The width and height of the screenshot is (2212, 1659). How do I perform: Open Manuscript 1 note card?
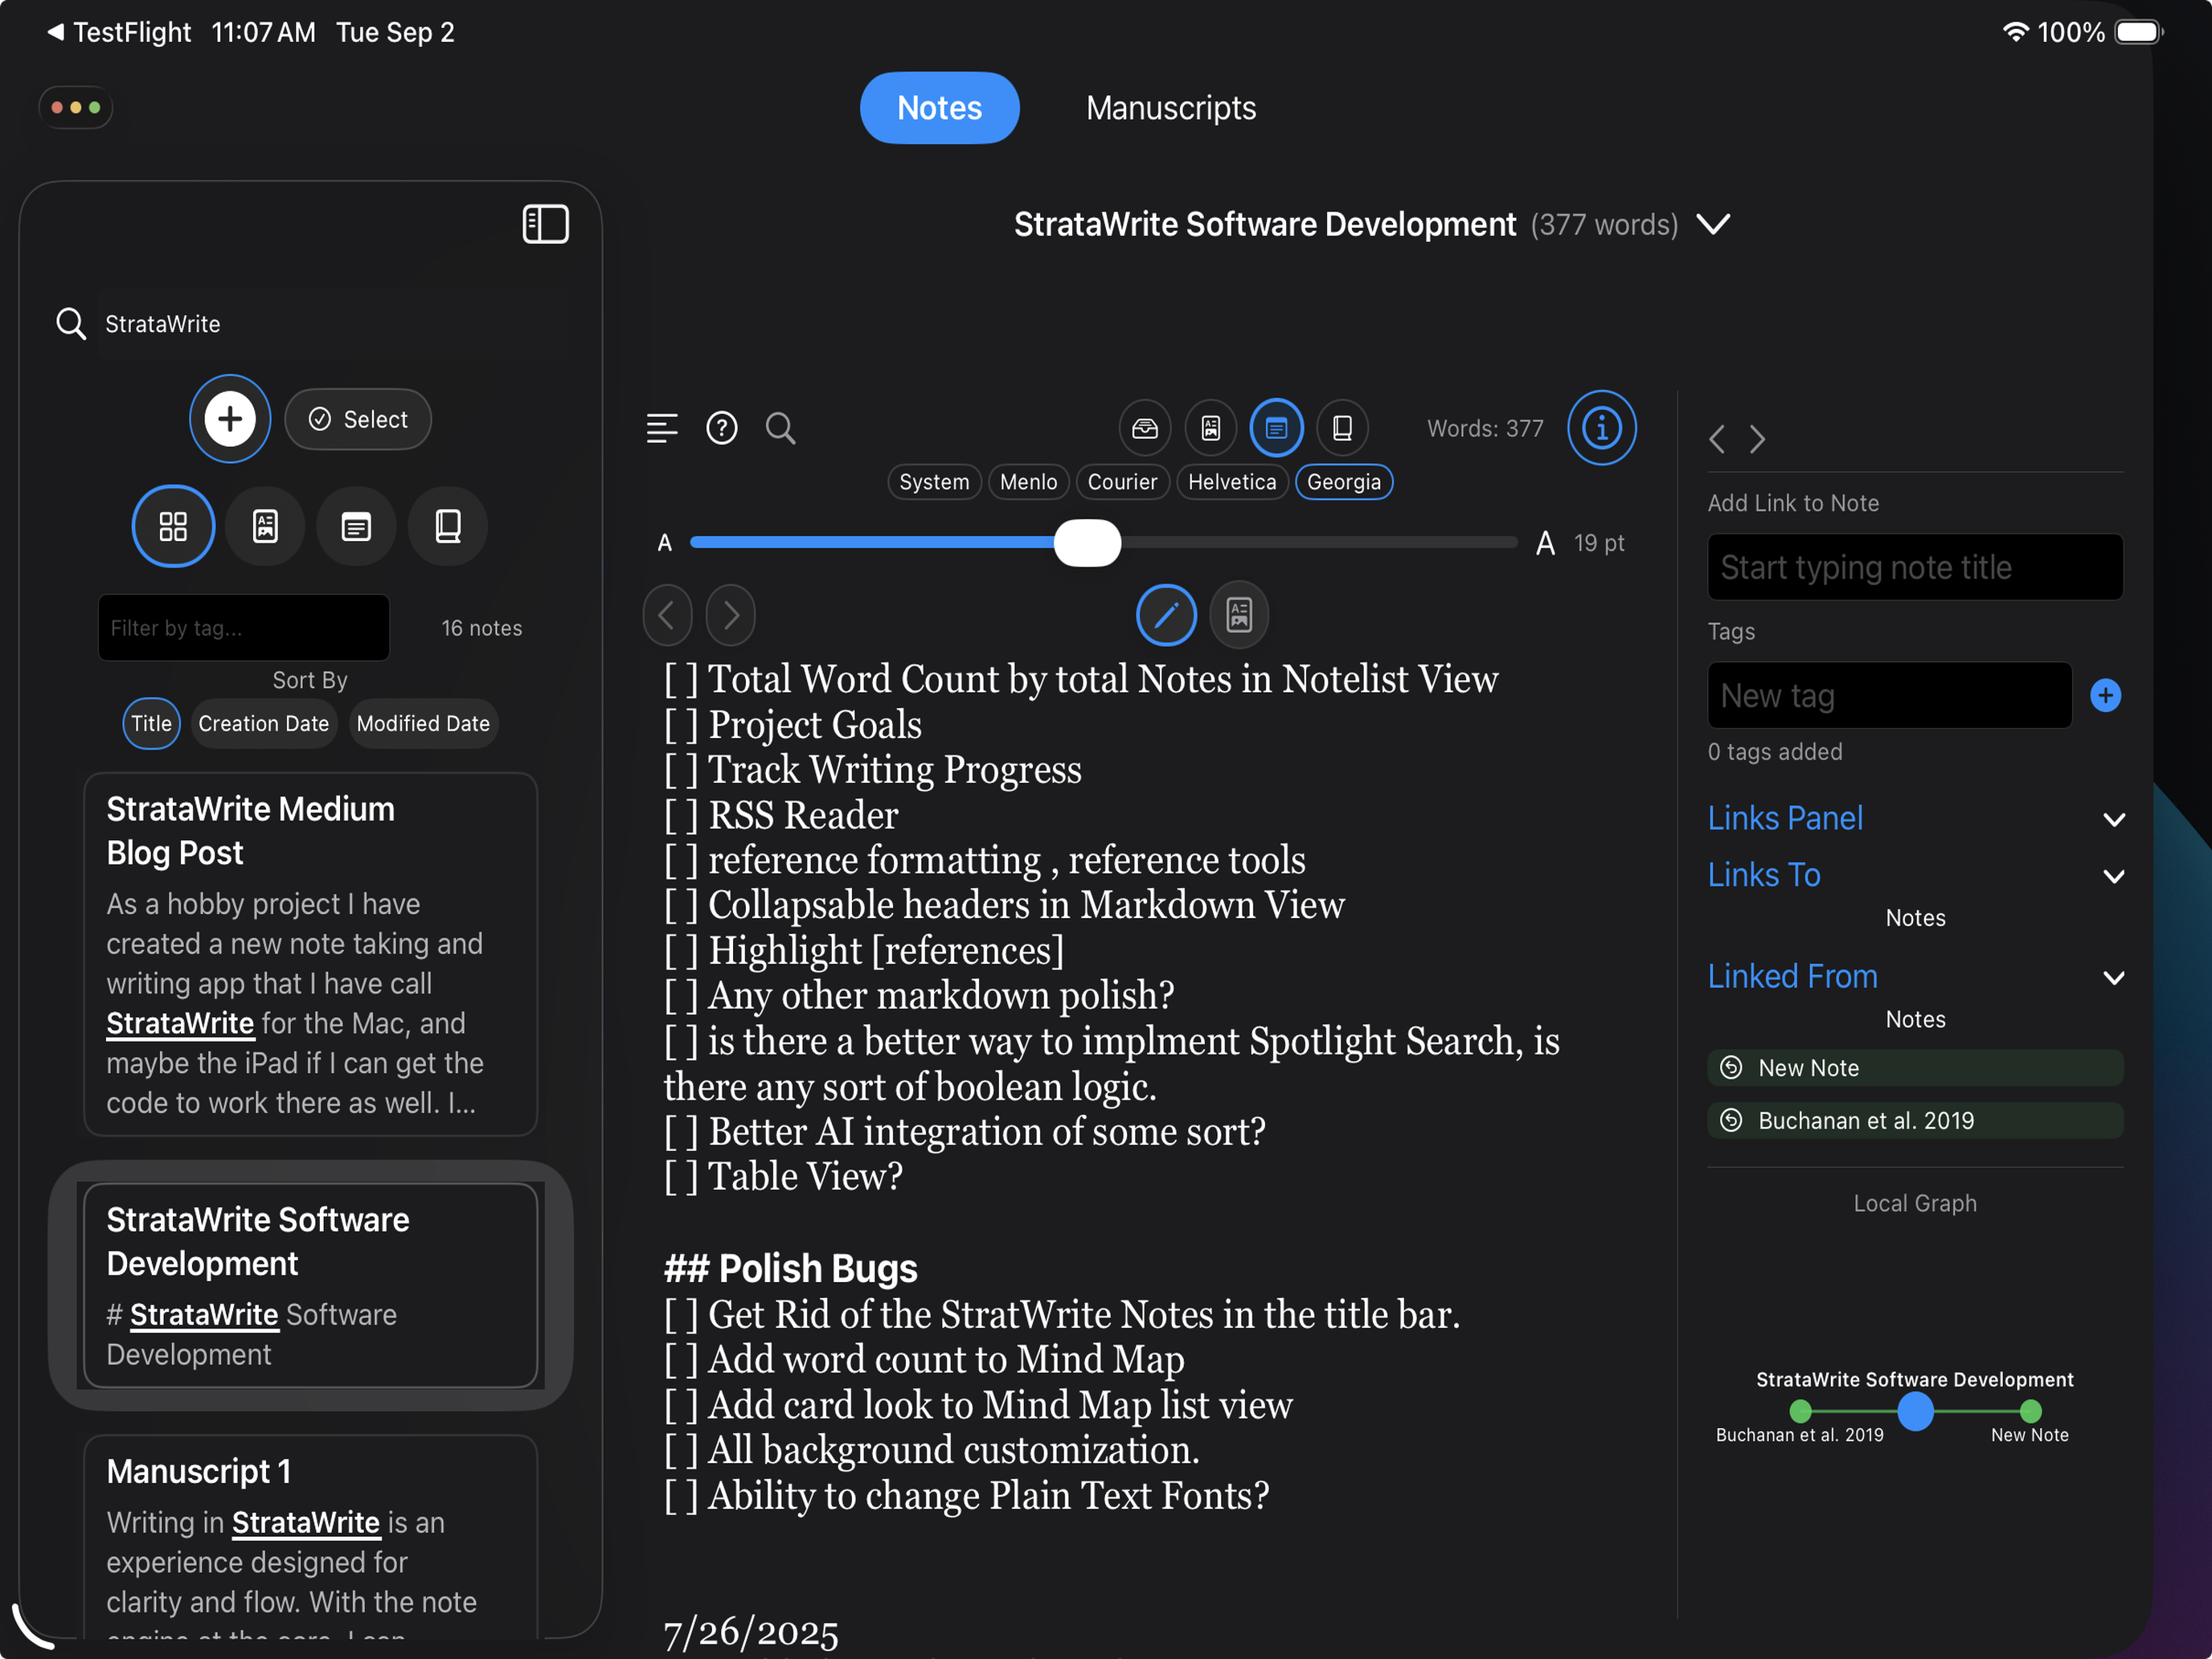[x=311, y=1538]
